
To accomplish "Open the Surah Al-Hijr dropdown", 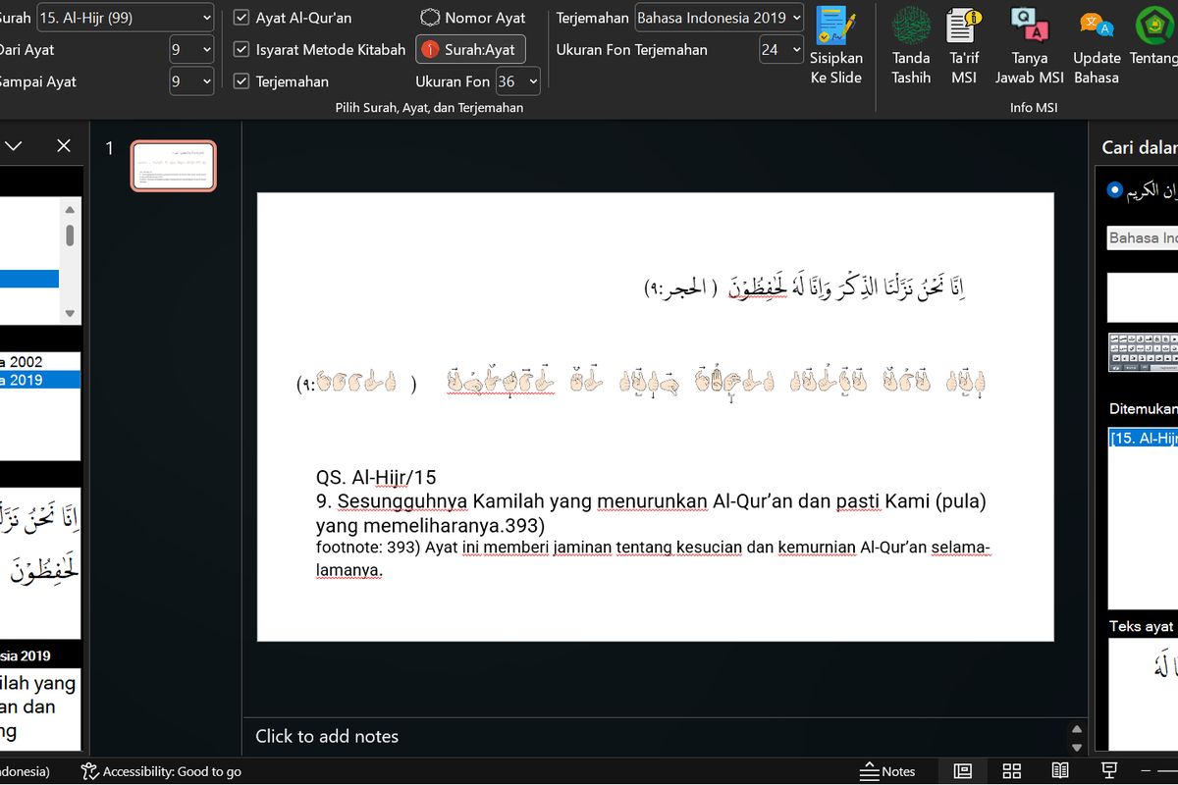I will tap(125, 18).
